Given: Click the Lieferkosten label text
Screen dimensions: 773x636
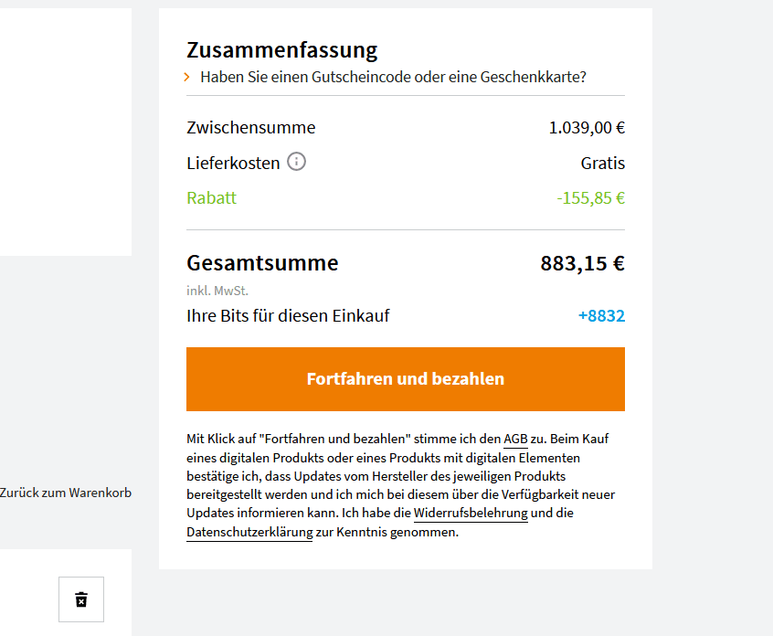Looking at the screenshot, I should [x=233, y=164].
